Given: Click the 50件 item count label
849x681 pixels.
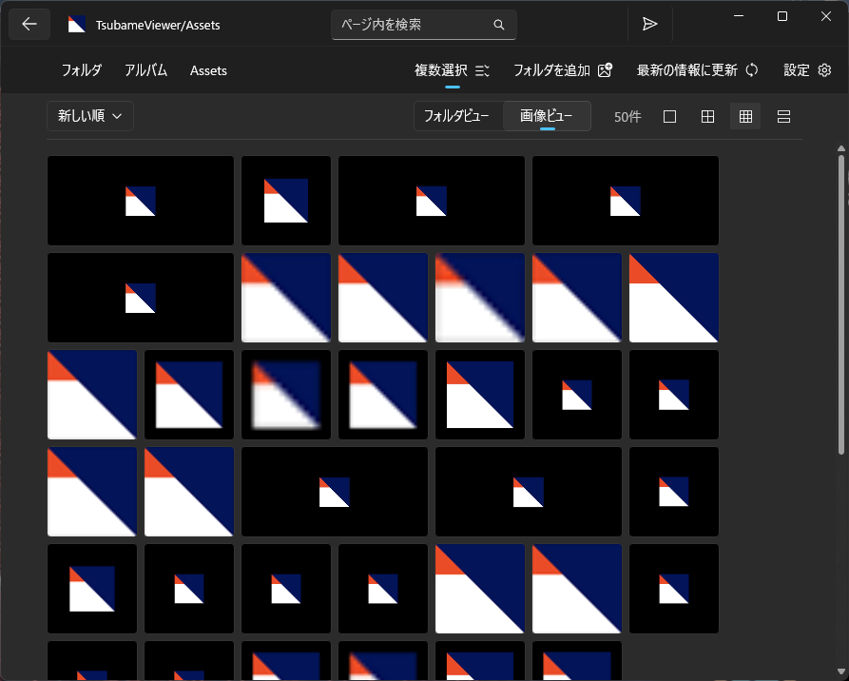Looking at the screenshot, I should 627,116.
